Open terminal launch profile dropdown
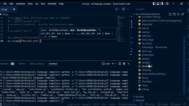 point(115,64)
